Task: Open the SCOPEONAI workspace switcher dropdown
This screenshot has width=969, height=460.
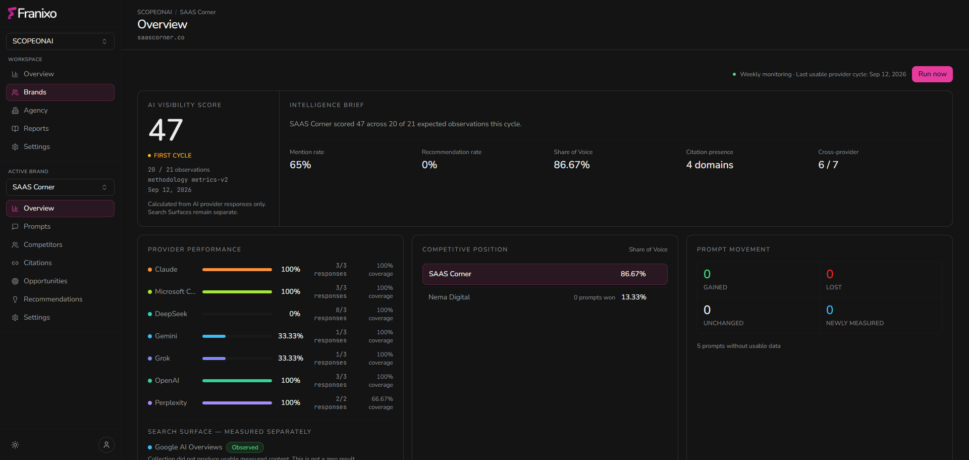Action: (60, 41)
